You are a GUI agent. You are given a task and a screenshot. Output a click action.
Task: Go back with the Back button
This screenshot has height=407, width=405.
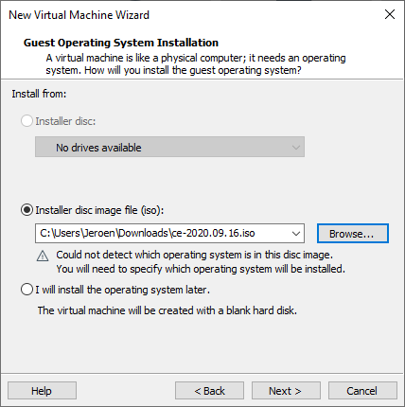[x=209, y=391]
